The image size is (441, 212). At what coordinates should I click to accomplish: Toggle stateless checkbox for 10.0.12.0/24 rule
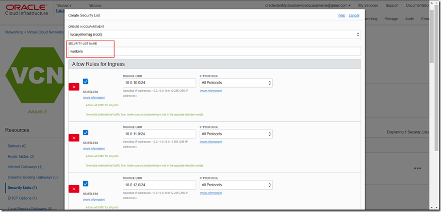86,183
